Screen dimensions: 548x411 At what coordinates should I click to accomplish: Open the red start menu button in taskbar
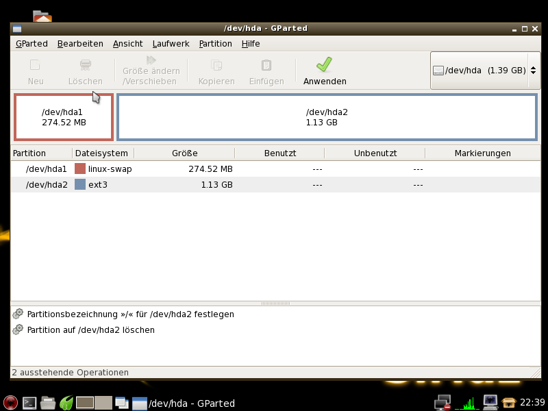[x=10, y=403]
